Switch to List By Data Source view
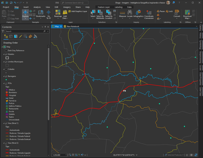 [11, 36]
